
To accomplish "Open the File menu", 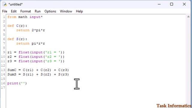I will [x=5, y=11].
